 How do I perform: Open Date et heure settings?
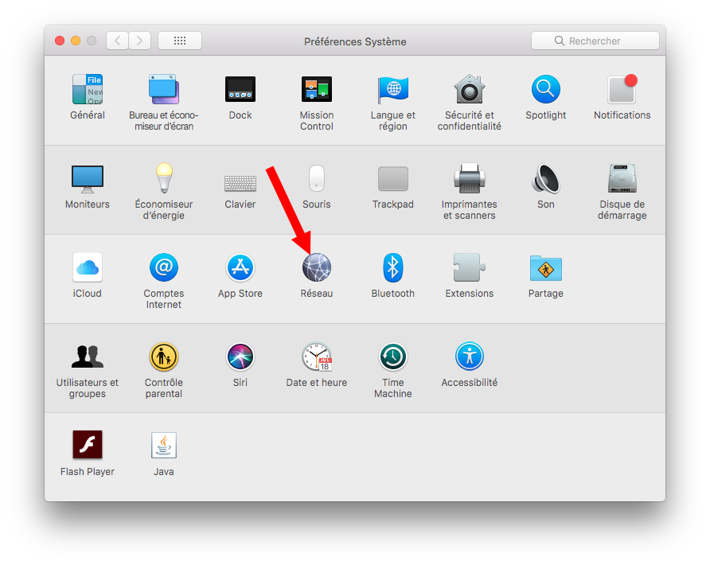[317, 357]
